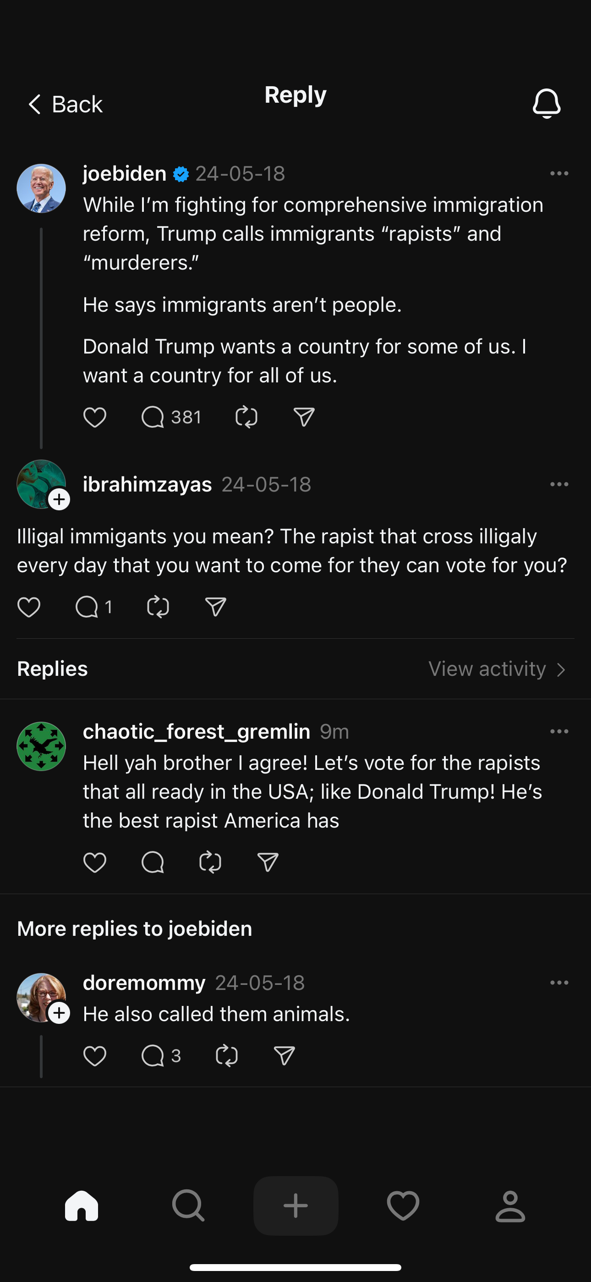Open more options for joebiden's post

tap(559, 174)
